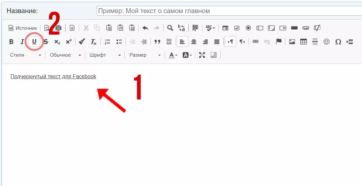Align text to the left
362x186 pixels.
(x=182, y=42)
